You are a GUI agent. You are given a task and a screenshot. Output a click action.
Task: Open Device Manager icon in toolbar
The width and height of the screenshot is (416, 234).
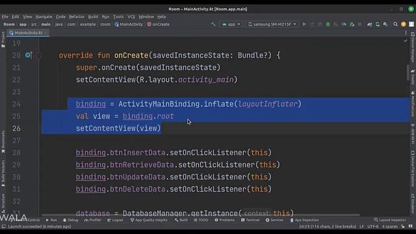[x=377, y=24]
